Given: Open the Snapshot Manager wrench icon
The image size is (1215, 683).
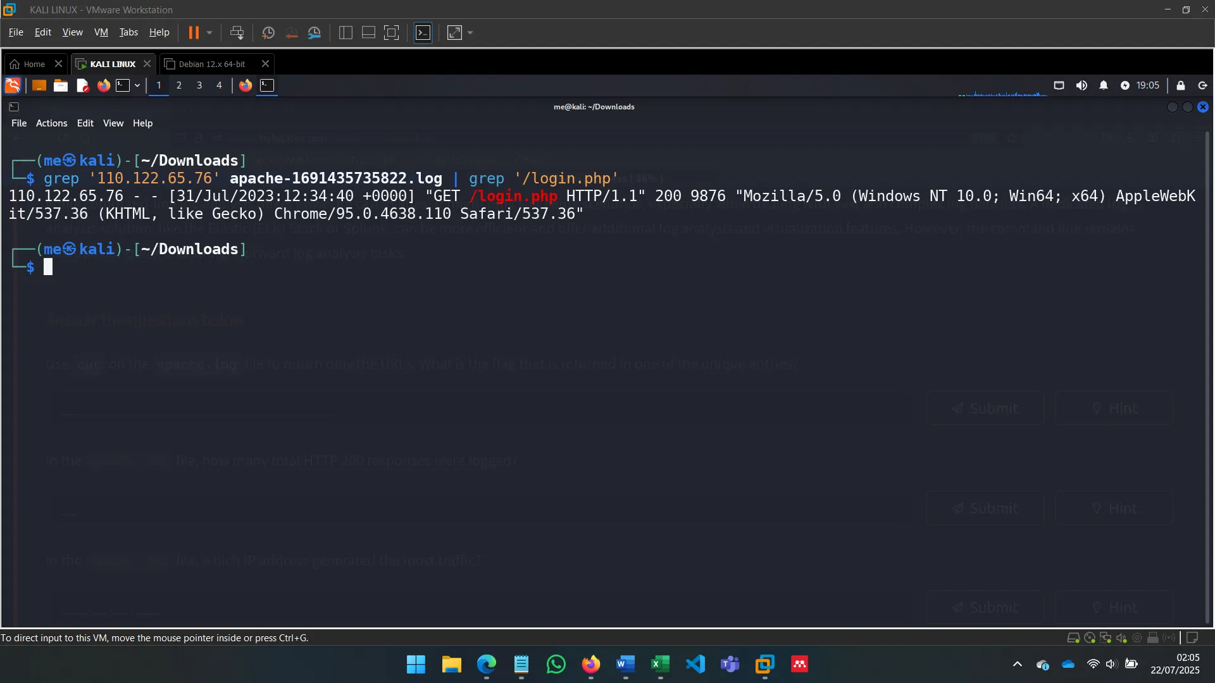Looking at the screenshot, I should click(315, 32).
